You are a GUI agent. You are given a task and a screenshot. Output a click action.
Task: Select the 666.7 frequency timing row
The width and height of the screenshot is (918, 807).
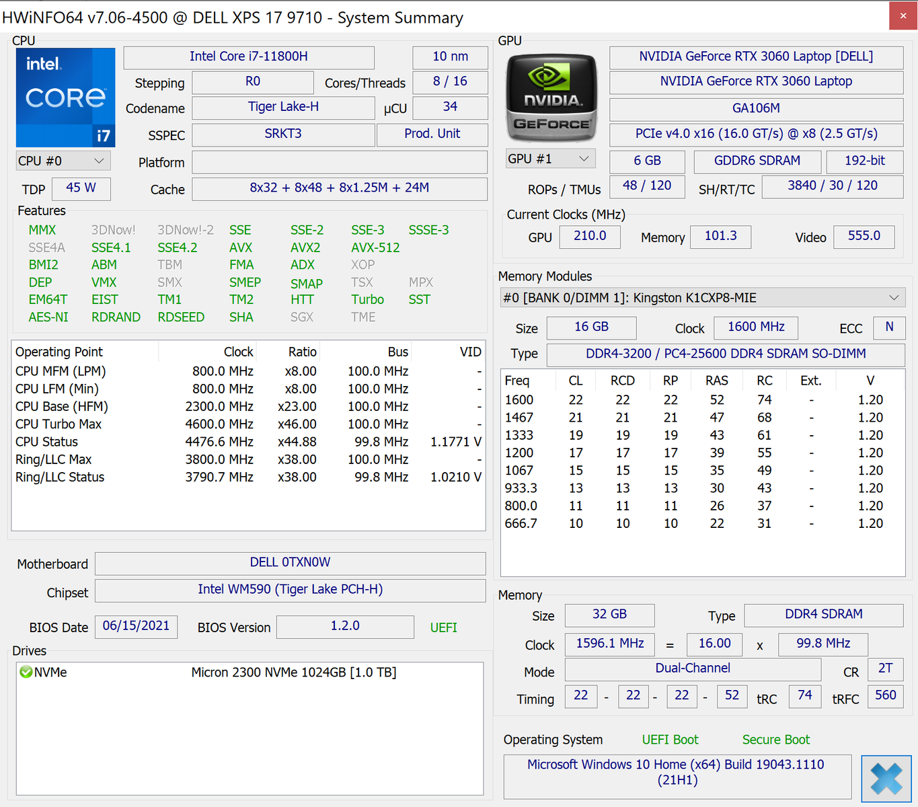coord(703,523)
